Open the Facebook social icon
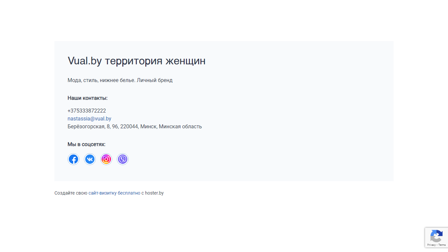The image size is (448, 252). [x=73, y=159]
